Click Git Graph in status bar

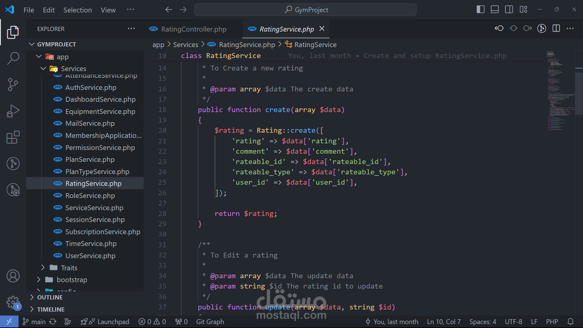pyautogui.click(x=210, y=322)
